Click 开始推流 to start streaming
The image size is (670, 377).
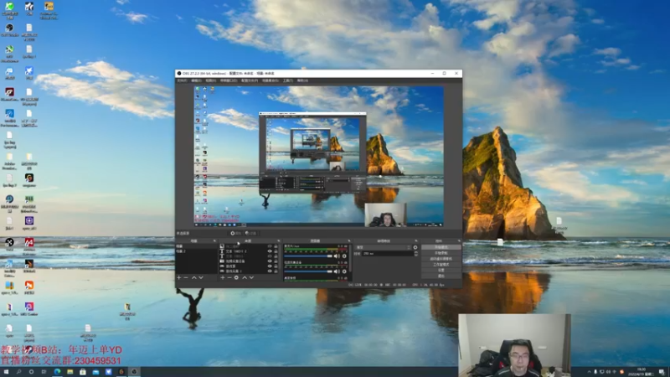(441, 247)
